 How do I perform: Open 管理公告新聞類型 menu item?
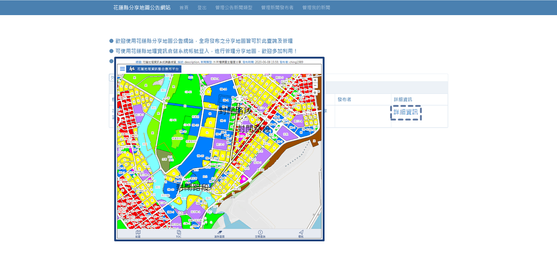click(234, 8)
